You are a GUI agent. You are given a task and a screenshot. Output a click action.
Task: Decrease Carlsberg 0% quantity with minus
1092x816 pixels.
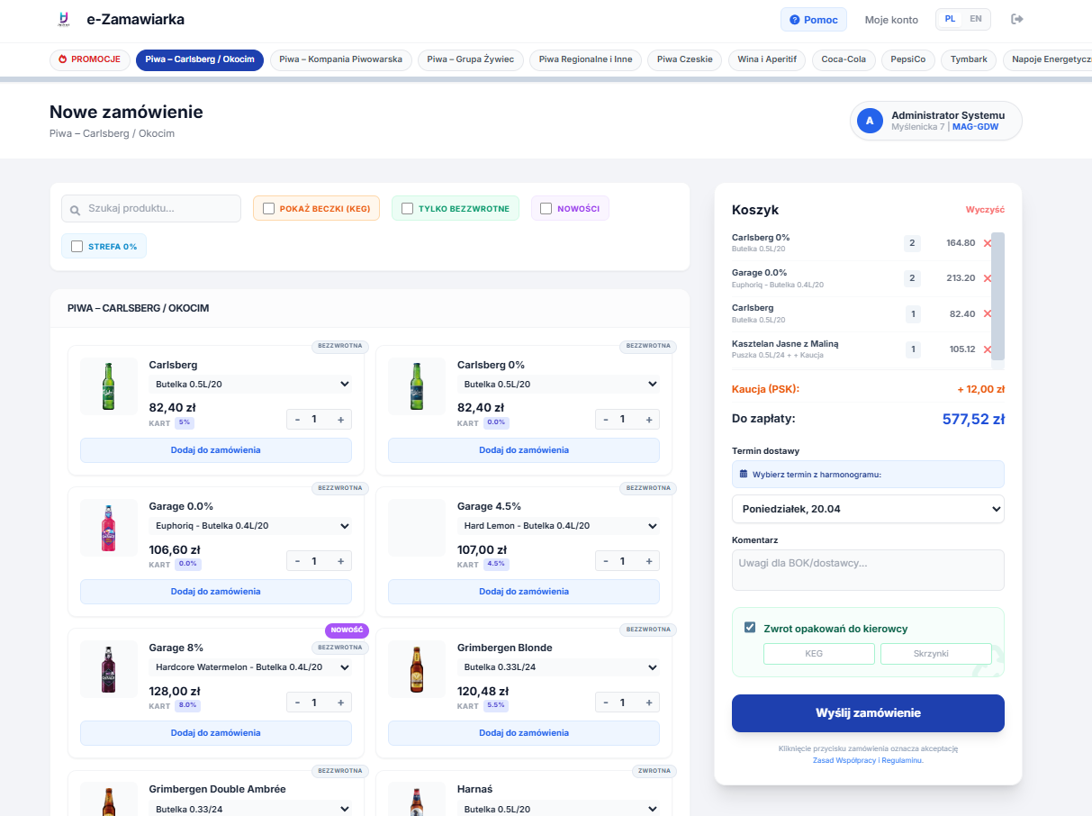pos(606,420)
